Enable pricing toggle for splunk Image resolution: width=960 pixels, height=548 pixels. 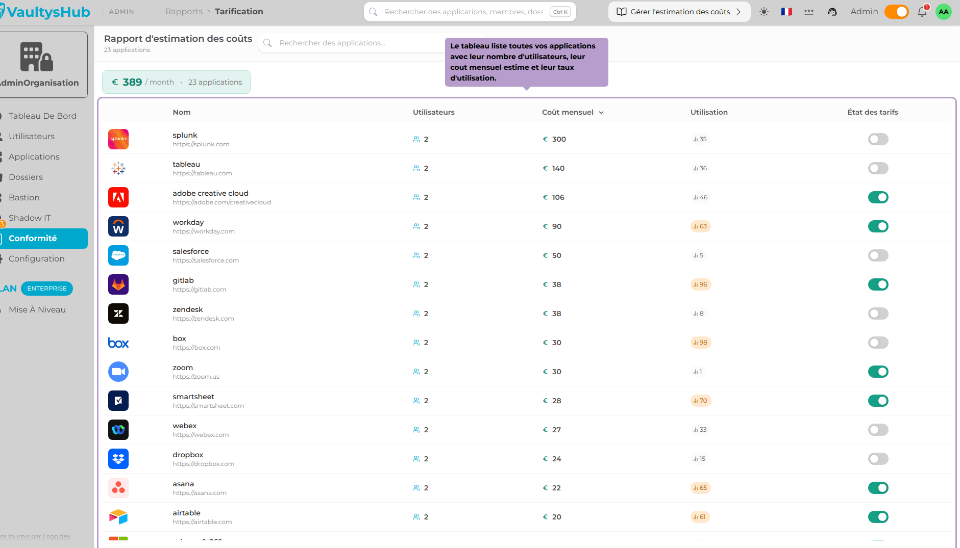pyautogui.click(x=878, y=139)
